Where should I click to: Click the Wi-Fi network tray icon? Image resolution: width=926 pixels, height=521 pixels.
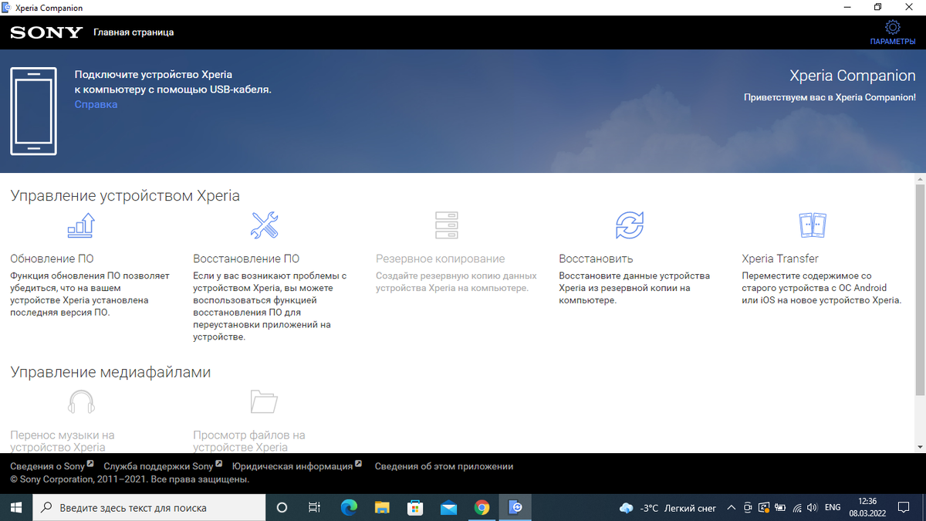796,508
